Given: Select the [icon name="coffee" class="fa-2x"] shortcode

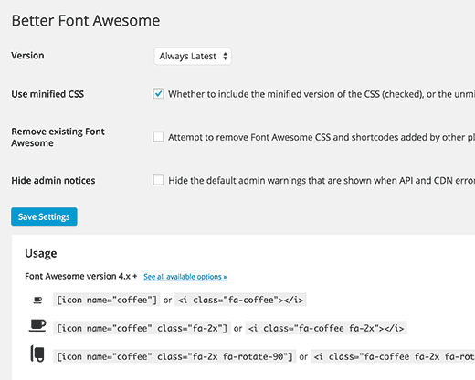Looking at the screenshot, I should coord(142,328).
